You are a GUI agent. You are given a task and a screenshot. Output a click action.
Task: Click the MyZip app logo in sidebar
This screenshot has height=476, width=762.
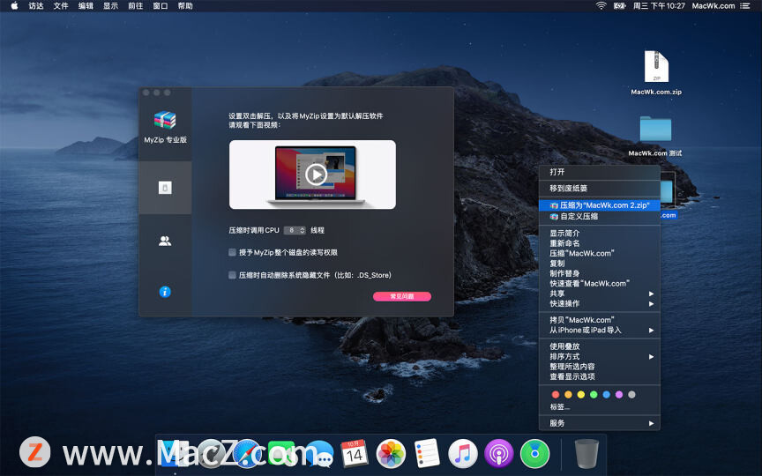[165, 120]
